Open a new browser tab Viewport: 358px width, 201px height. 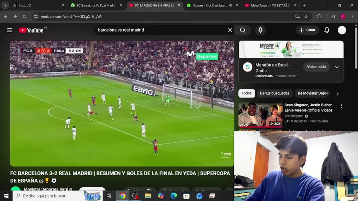[x=304, y=5]
